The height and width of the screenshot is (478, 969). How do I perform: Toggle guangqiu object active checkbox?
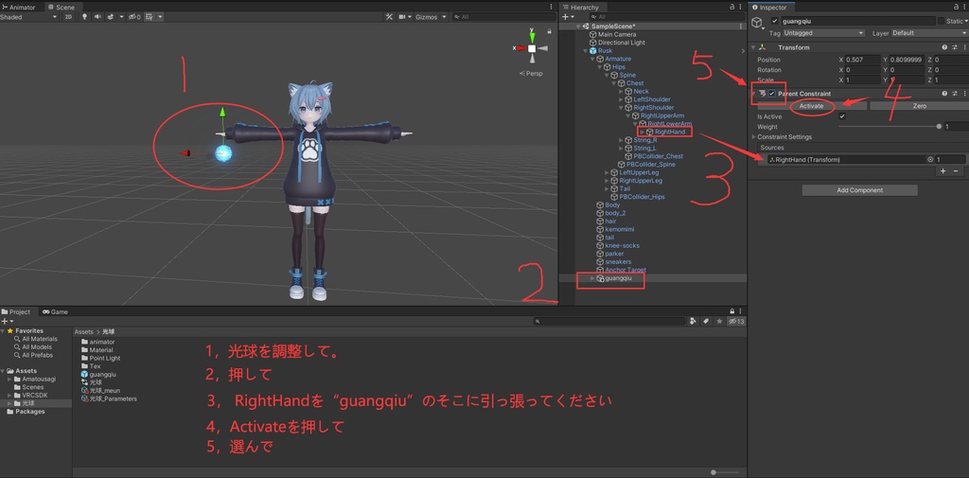click(774, 21)
